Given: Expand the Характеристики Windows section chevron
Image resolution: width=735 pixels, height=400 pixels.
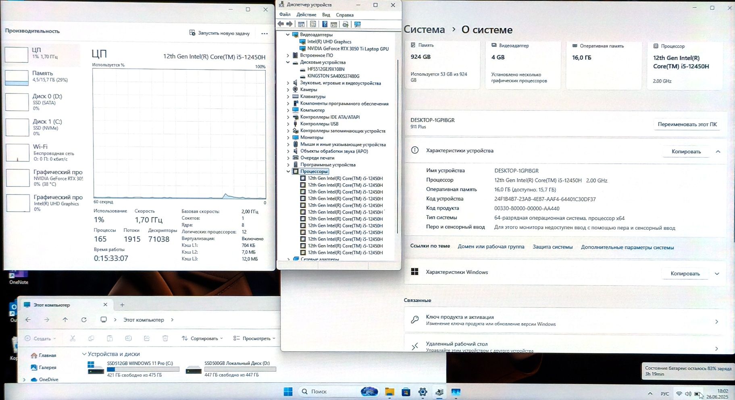Looking at the screenshot, I should (717, 274).
